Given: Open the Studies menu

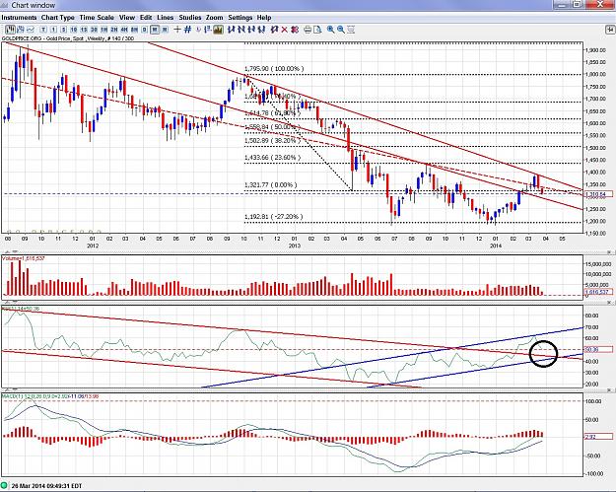Looking at the screenshot, I should click(x=190, y=18).
